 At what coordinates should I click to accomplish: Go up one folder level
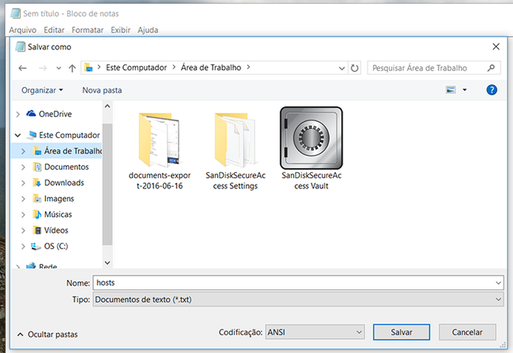[x=72, y=68]
